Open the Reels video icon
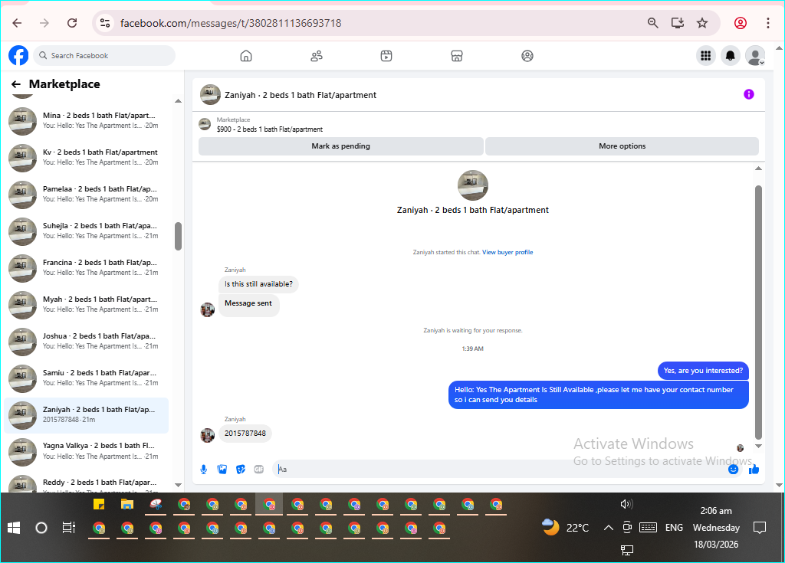785x563 pixels. (x=386, y=56)
